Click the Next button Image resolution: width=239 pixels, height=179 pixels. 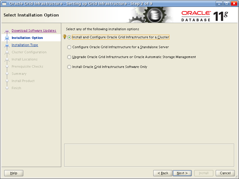[182, 173]
